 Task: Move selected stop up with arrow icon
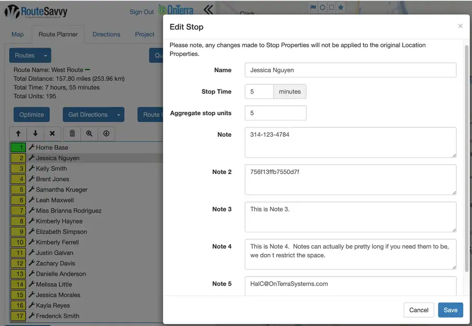[18, 134]
